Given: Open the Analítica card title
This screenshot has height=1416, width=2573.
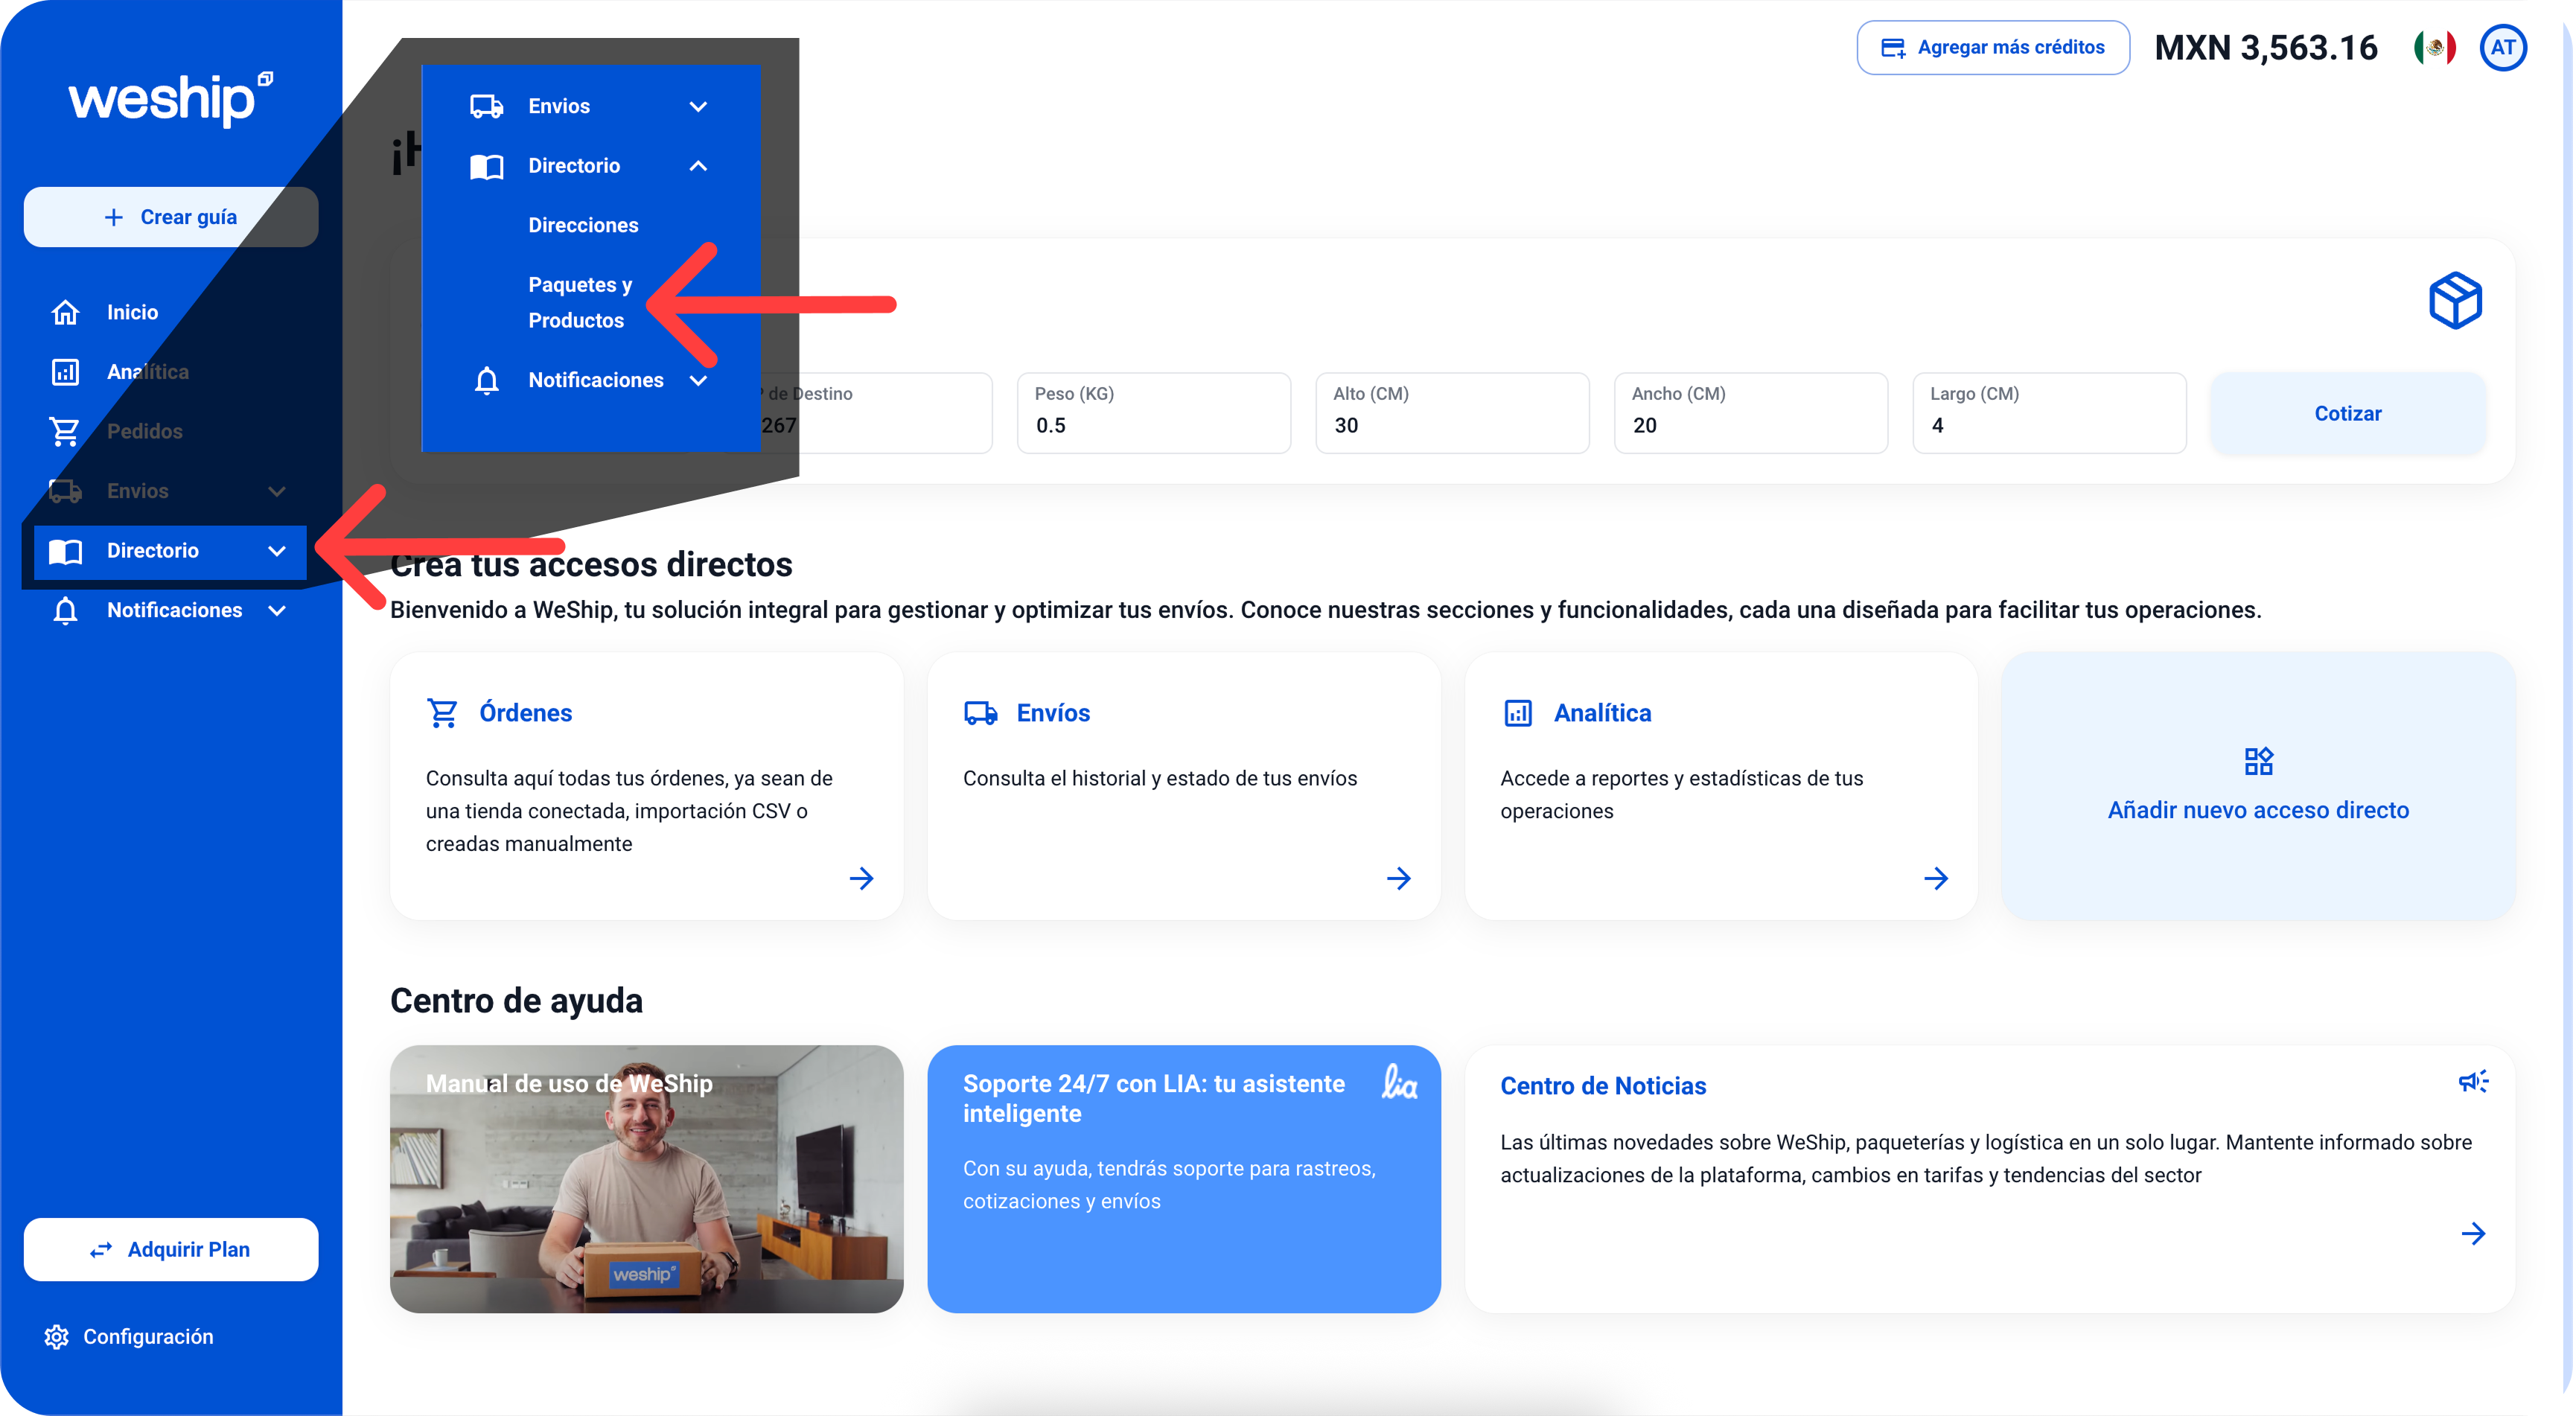Looking at the screenshot, I should click(x=1602, y=713).
